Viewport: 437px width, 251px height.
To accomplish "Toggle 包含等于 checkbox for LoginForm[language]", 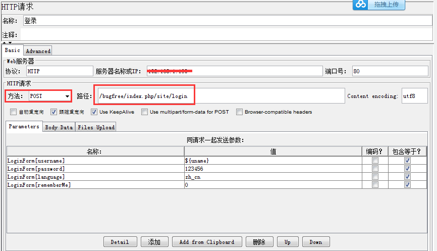I will tap(407, 177).
